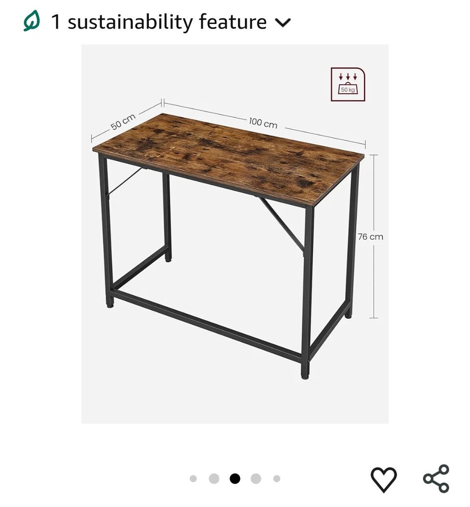
Task: Click the desk's front left black leg
Action: [107, 230]
